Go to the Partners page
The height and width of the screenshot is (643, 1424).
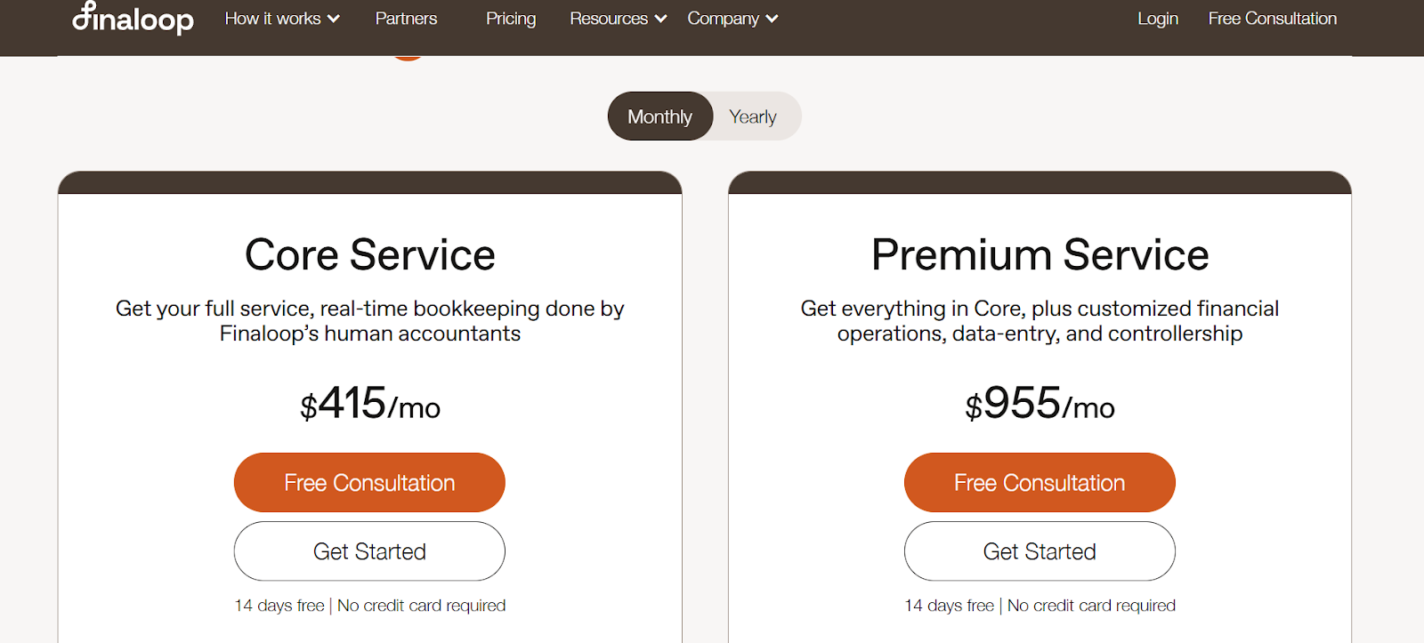point(406,19)
